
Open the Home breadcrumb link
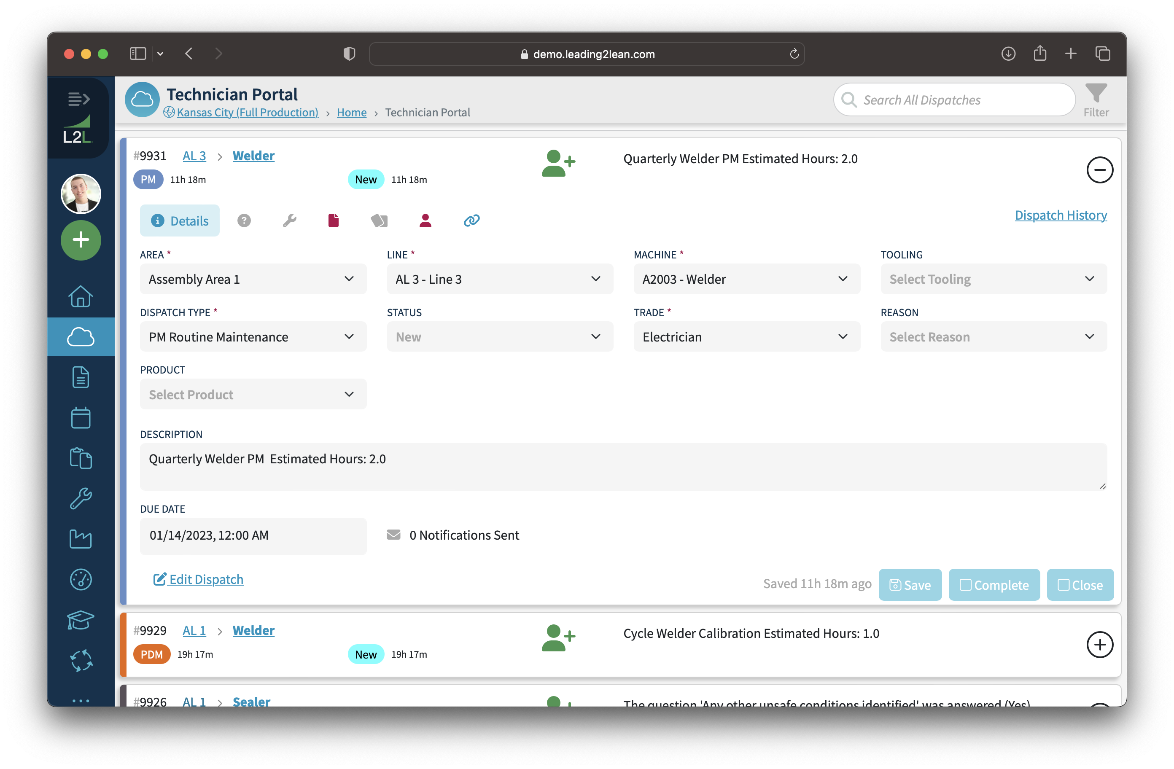[x=351, y=113]
